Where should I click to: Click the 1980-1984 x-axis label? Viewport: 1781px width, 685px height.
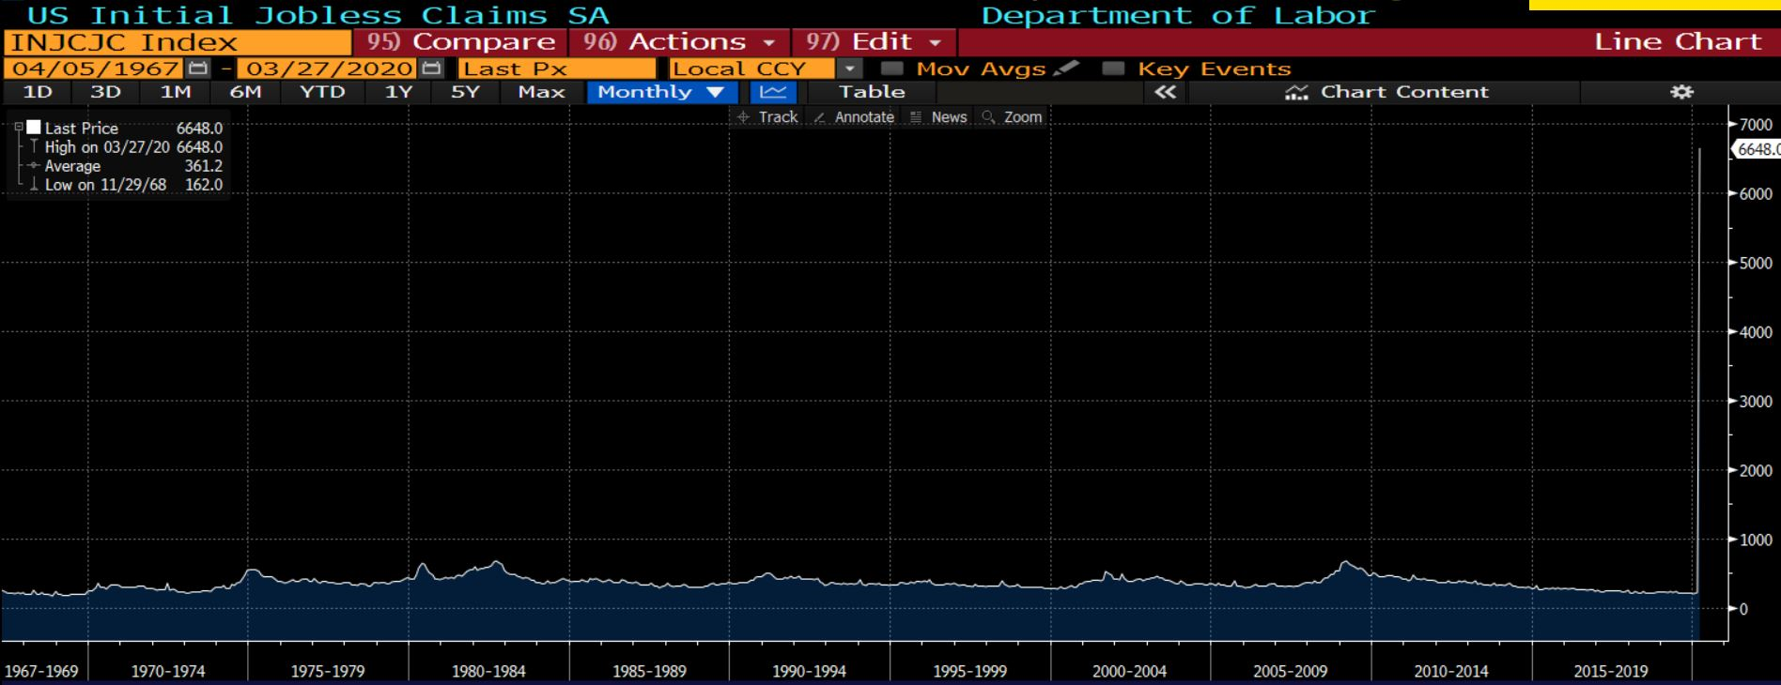tap(488, 672)
